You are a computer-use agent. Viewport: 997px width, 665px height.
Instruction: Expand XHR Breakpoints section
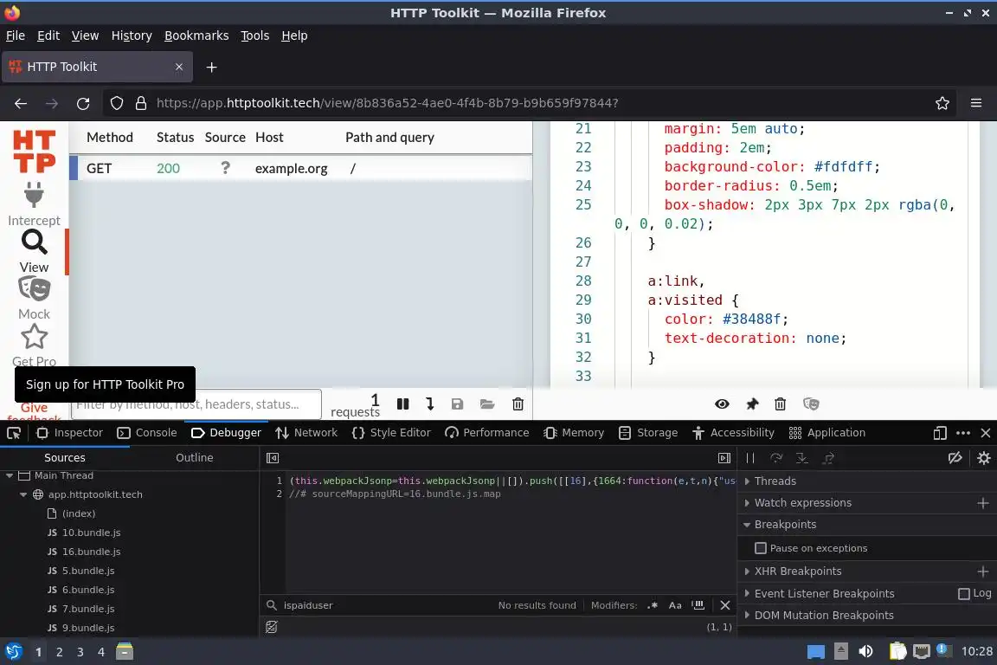coord(797,571)
